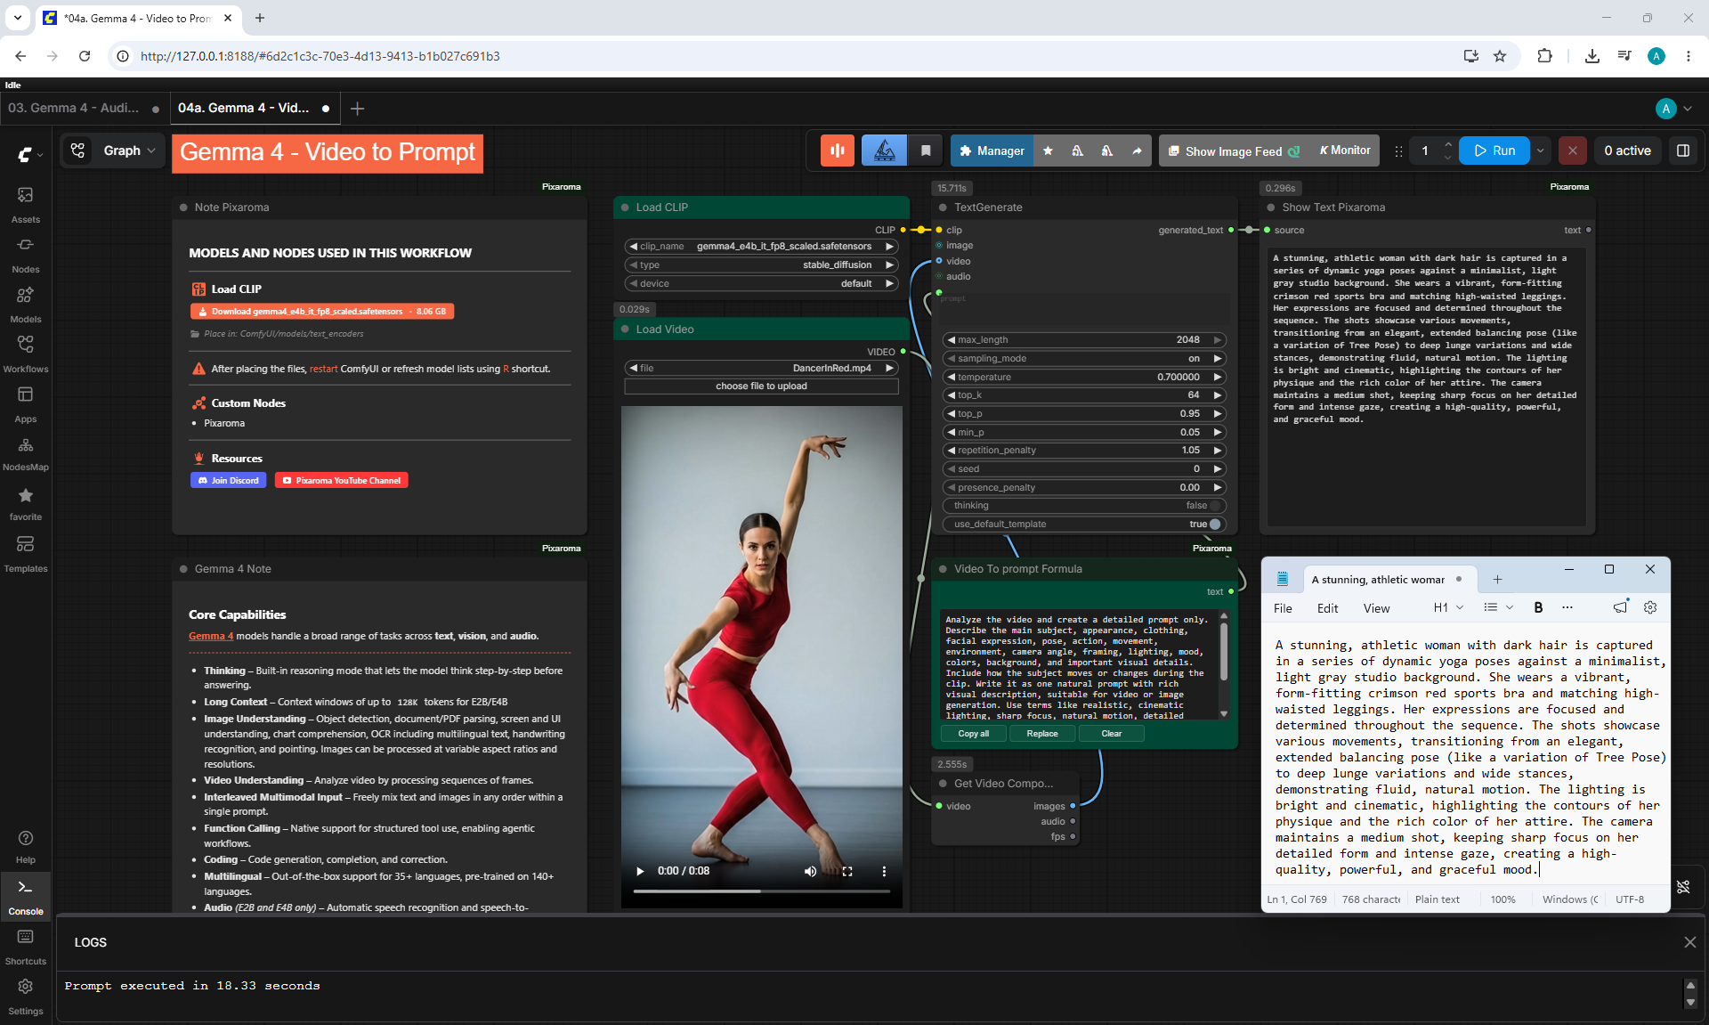The height and width of the screenshot is (1025, 1709).
Task: Click Download gemma4_e4b_it_fp8_scaled.safetensors link
Action: pyautogui.click(x=322, y=312)
